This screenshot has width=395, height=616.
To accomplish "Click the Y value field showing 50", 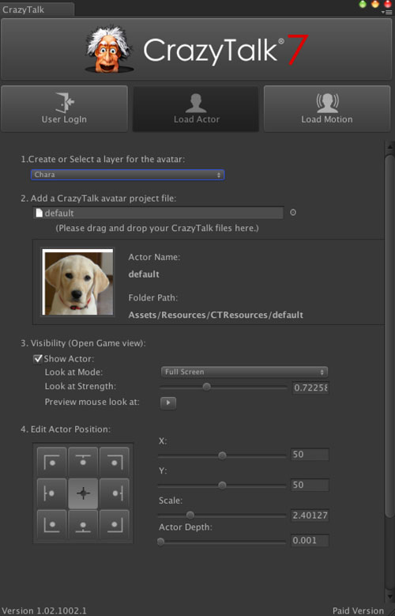I will pos(310,486).
